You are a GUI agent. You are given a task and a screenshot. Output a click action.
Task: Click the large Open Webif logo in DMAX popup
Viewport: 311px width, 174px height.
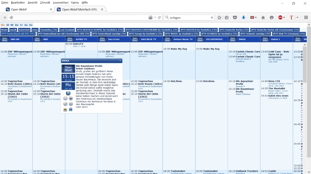[x=68, y=69]
